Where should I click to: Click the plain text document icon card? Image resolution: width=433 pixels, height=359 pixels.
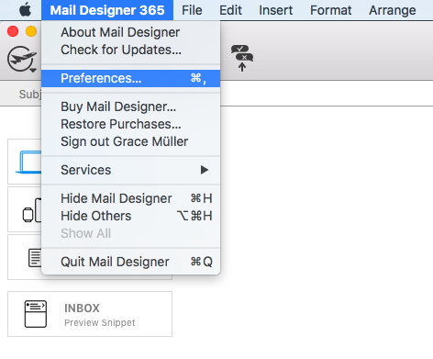[x=25, y=257]
